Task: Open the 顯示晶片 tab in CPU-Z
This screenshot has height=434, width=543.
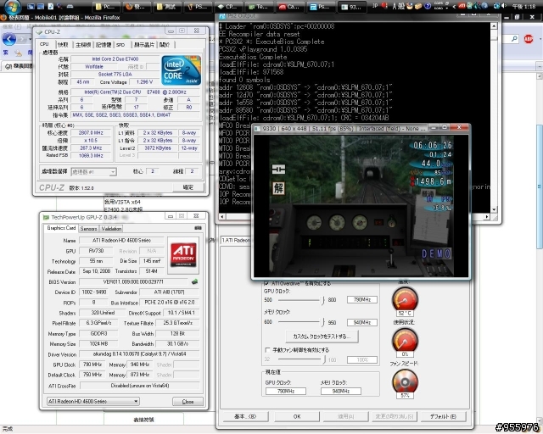Action: tap(144, 45)
